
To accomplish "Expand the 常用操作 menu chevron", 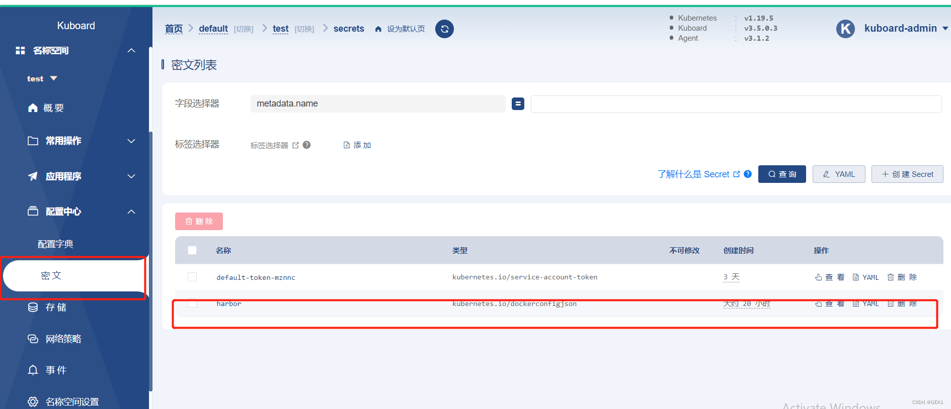I will 131,141.
